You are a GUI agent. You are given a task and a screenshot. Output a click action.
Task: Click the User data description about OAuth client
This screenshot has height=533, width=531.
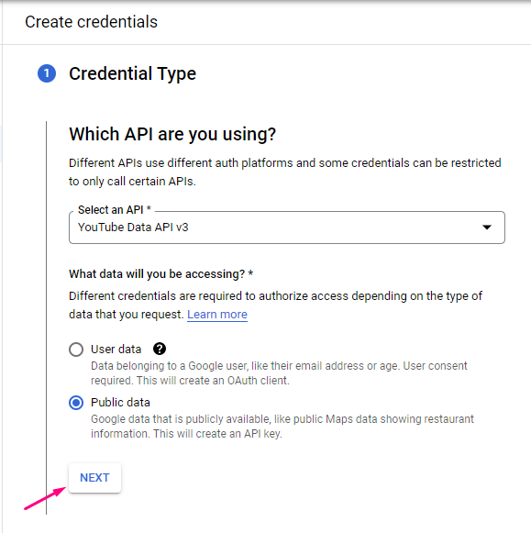pos(279,372)
